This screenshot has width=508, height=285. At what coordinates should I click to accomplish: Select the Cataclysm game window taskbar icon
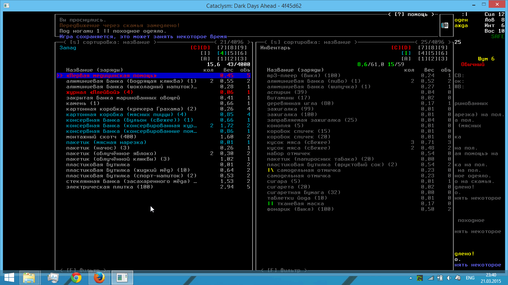click(x=122, y=278)
